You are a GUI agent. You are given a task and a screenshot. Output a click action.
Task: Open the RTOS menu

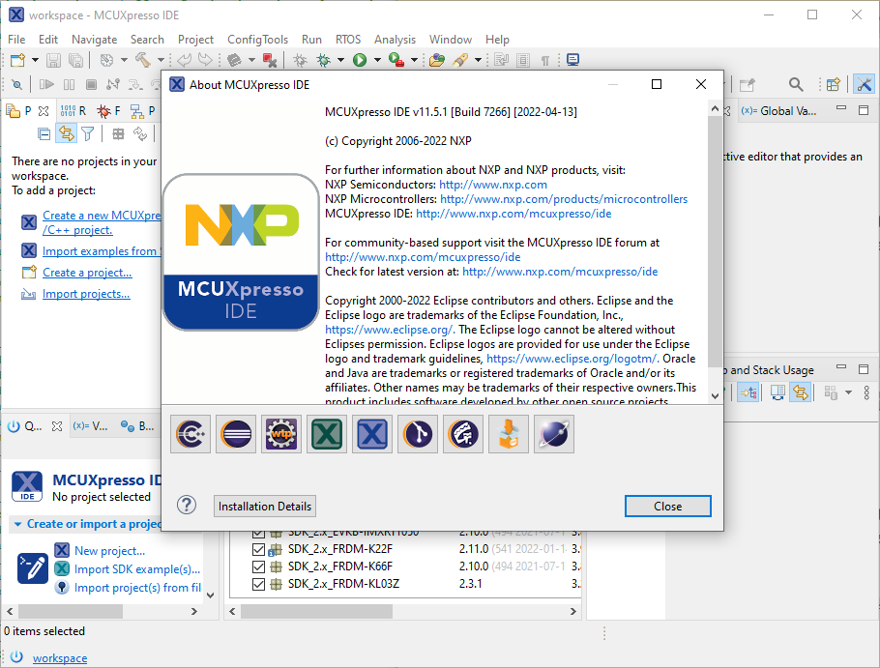tap(347, 40)
